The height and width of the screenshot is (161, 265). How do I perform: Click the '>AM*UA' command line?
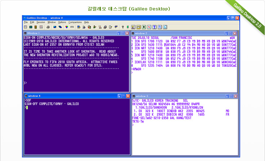tap(136, 69)
